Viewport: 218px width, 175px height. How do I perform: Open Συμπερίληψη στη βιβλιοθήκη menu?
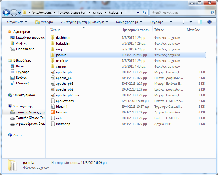(84, 22)
